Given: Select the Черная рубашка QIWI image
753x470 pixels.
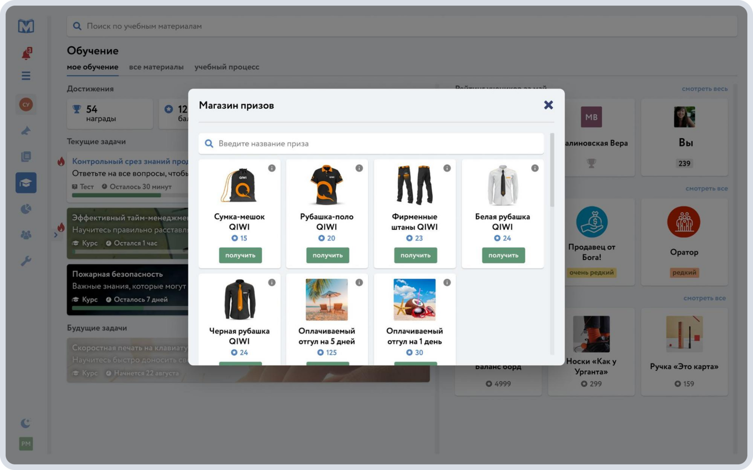Looking at the screenshot, I should click(x=239, y=299).
